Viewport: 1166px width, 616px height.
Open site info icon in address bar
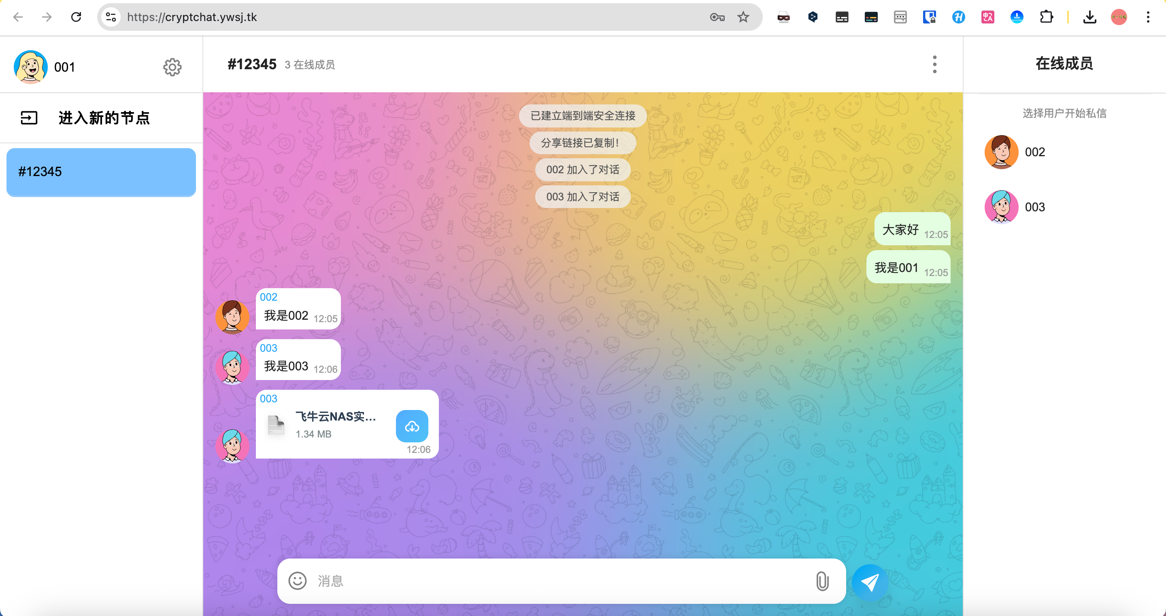[111, 17]
